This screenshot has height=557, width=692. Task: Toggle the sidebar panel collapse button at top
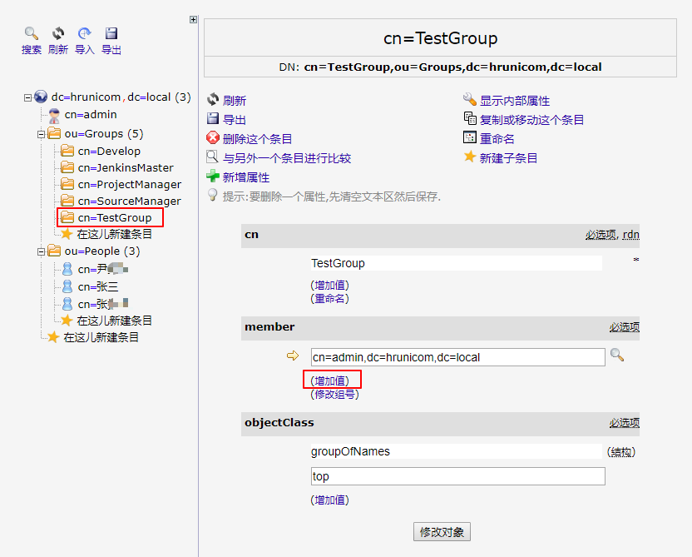tap(194, 19)
